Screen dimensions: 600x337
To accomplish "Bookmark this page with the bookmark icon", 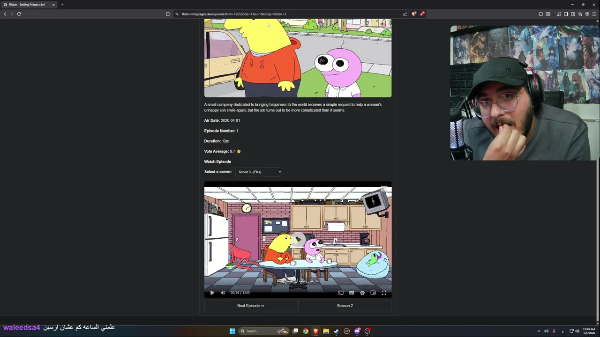I will pos(168,14).
